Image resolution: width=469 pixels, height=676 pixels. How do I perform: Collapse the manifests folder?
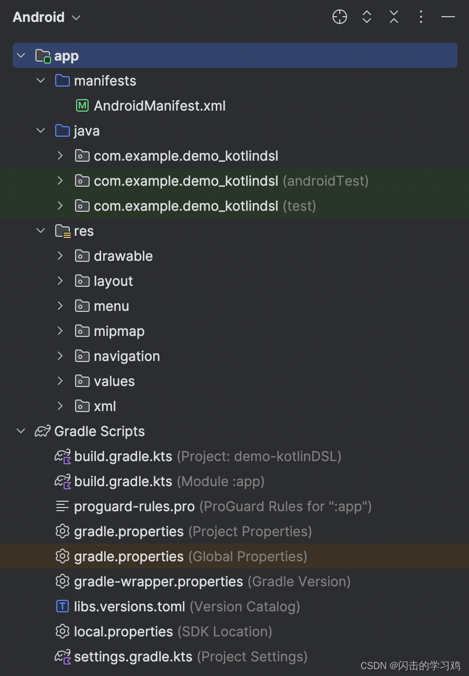pyautogui.click(x=41, y=80)
